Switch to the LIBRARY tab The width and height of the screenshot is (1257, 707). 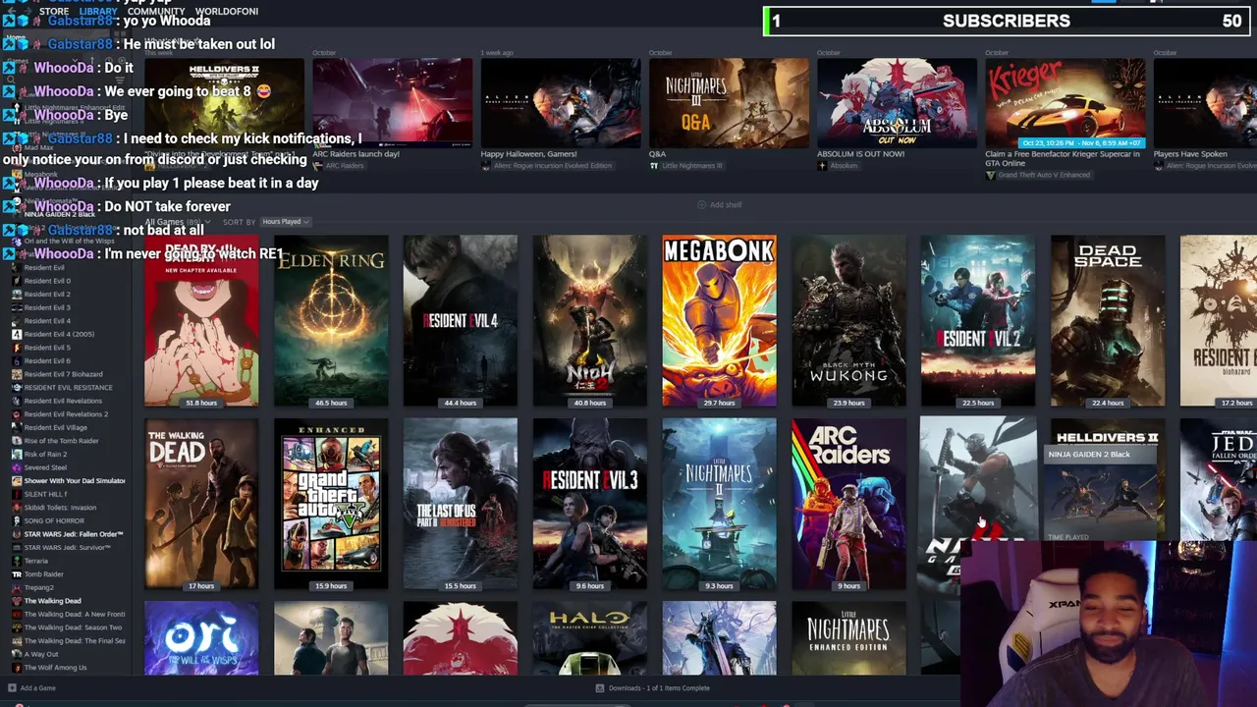click(97, 11)
